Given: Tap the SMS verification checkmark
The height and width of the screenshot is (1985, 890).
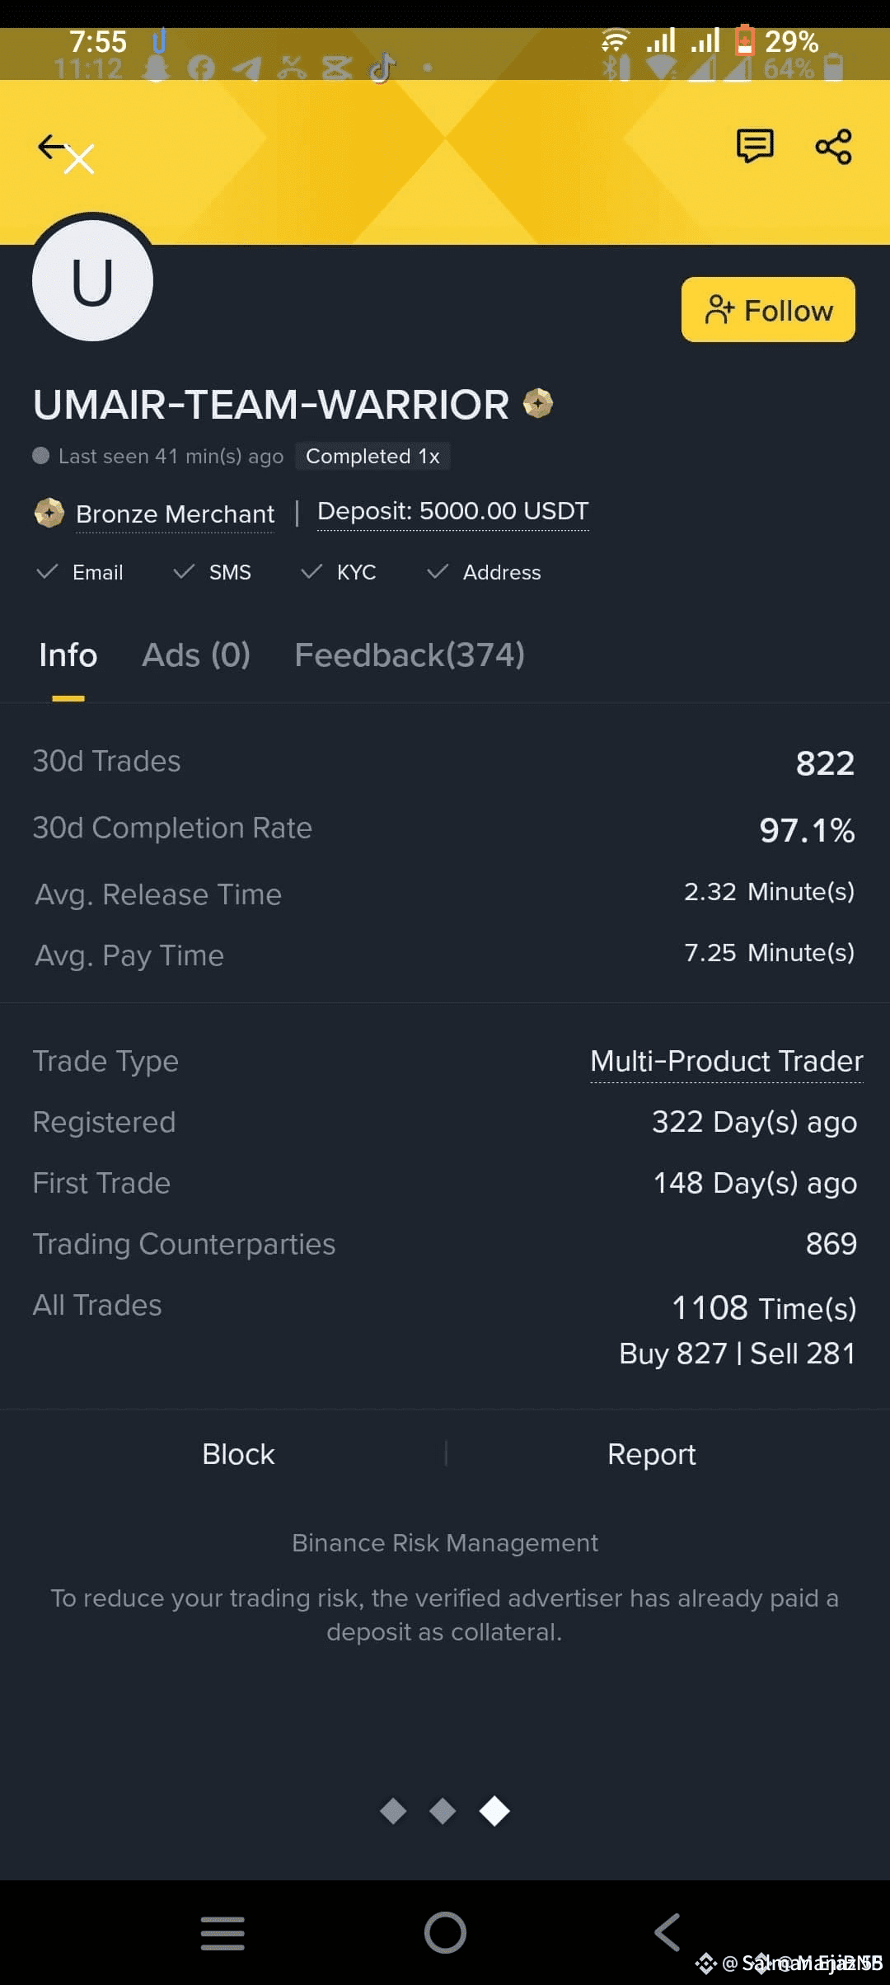Looking at the screenshot, I should click(x=185, y=571).
